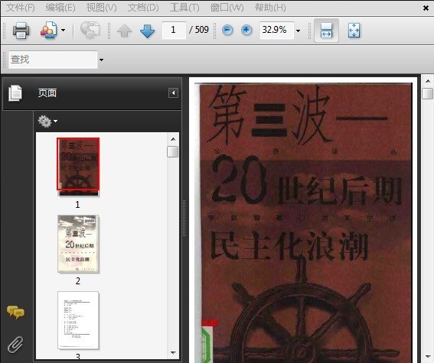434x363 pixels.
Task: Click thumbnail panel scroll down arrow
Action: point(173,352)
